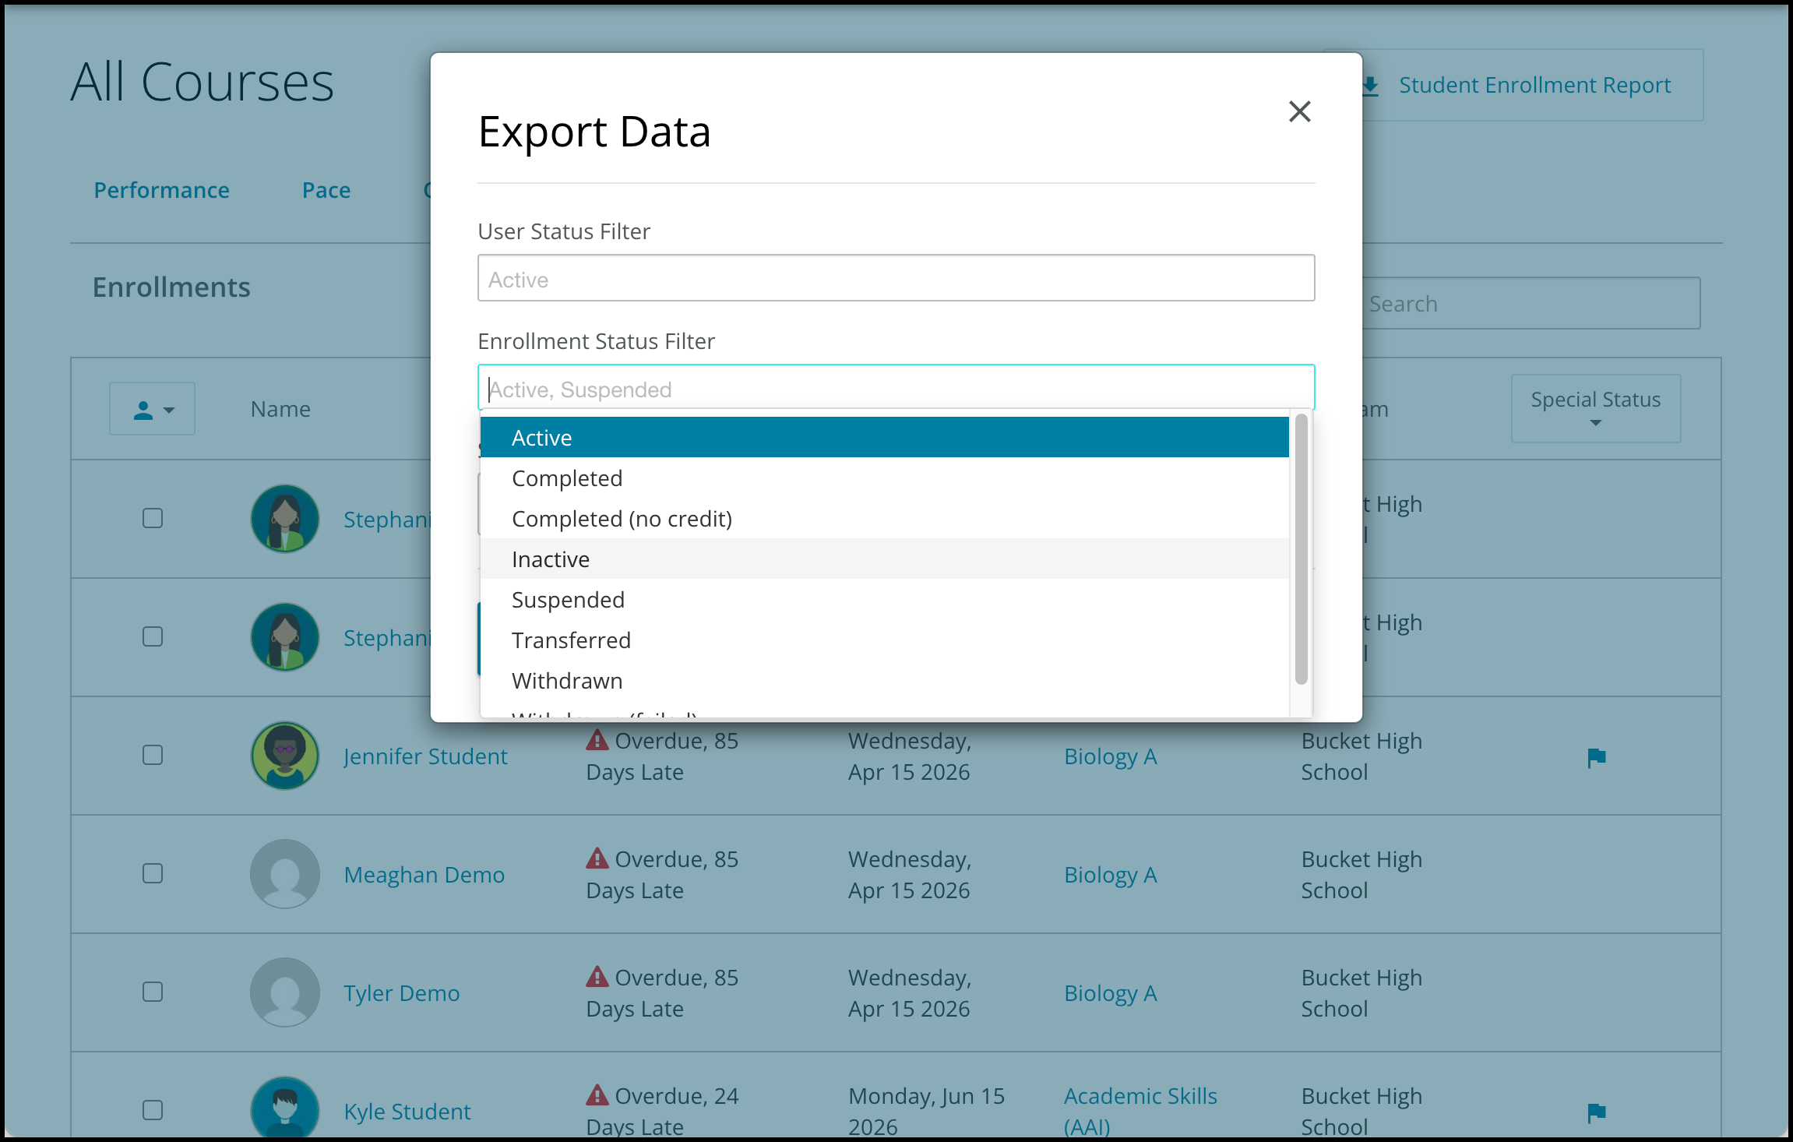This screenshot has width=1793, height=1142.
Task: Click Jennifer Student's overdue warning icon
Action: [x=597, y=740]
